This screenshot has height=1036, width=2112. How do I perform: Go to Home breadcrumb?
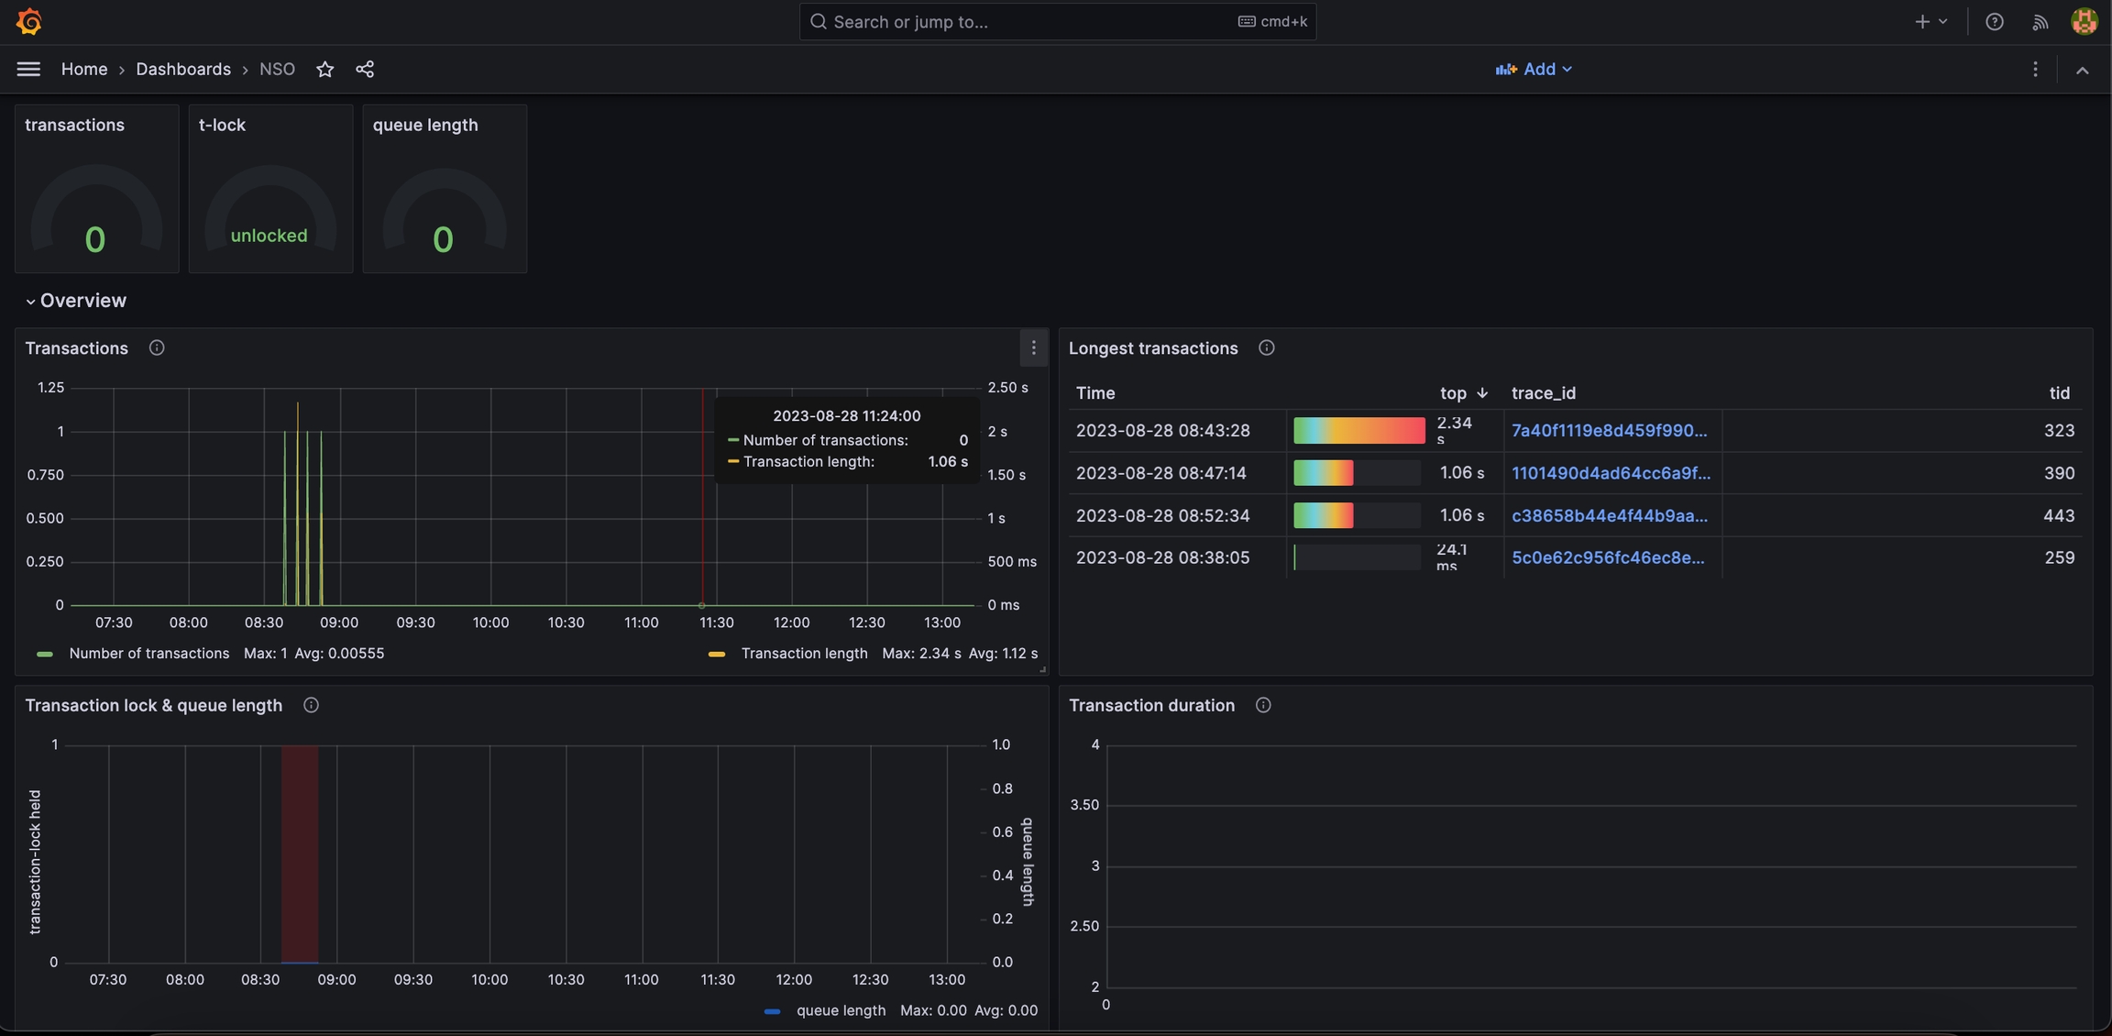click(84, 69)
